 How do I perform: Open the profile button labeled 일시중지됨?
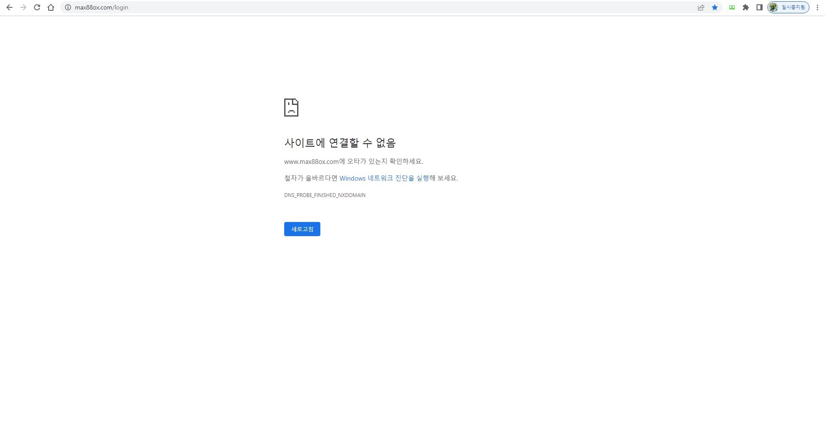(788, 7)
